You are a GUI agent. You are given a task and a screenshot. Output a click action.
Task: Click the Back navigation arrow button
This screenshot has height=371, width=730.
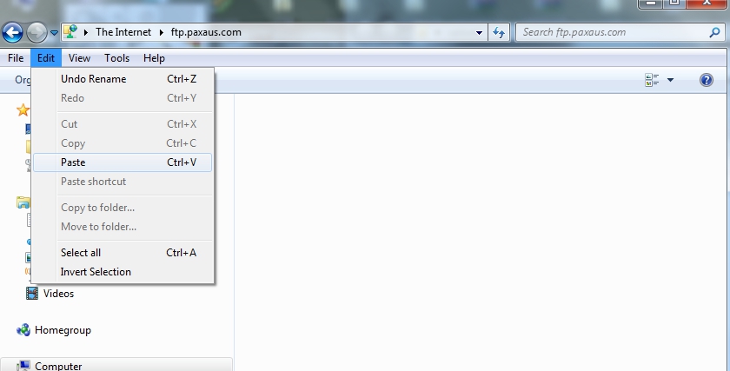(x=12, y=33)
